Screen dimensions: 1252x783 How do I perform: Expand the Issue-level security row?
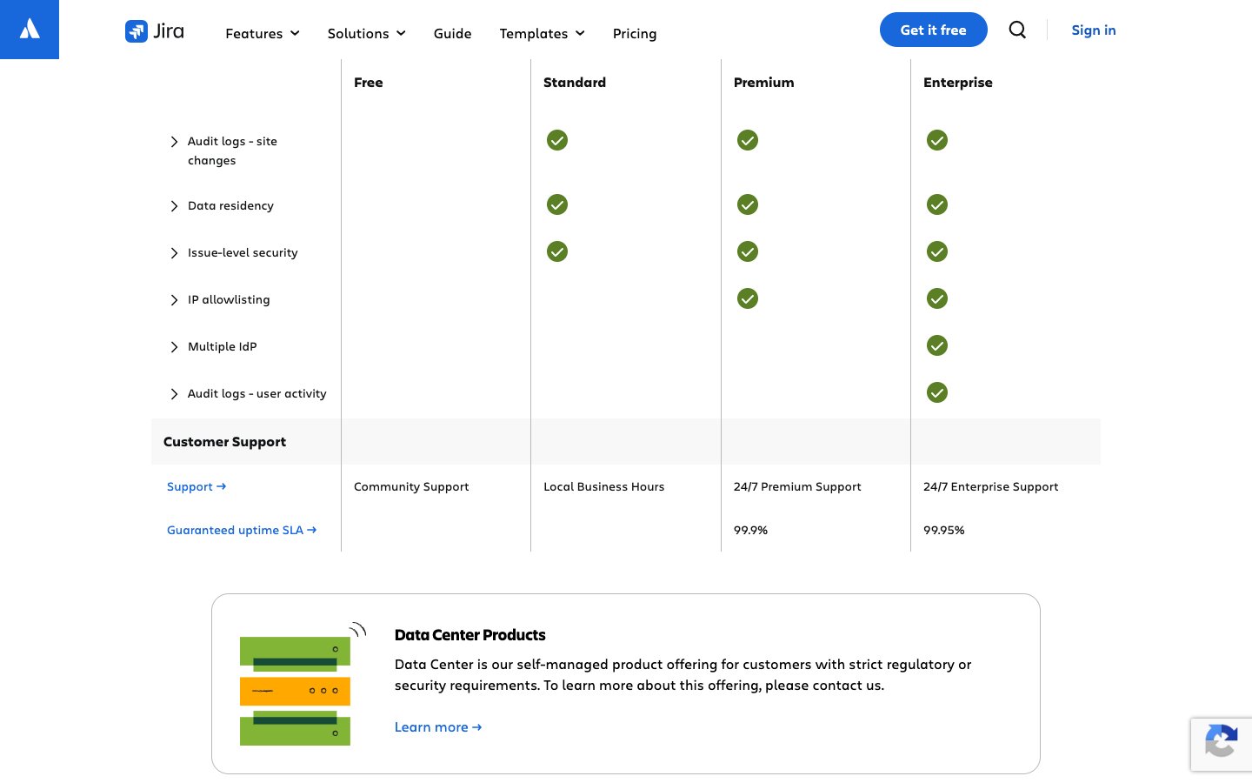click(x=175, y=253)
